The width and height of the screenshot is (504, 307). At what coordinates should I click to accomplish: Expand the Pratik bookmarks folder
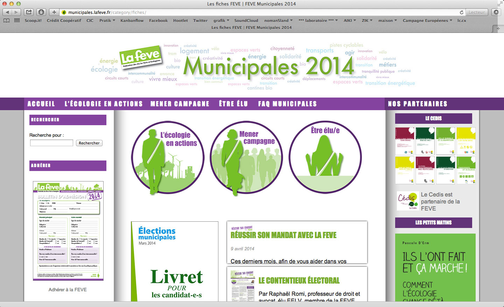[x=107, y=21]
